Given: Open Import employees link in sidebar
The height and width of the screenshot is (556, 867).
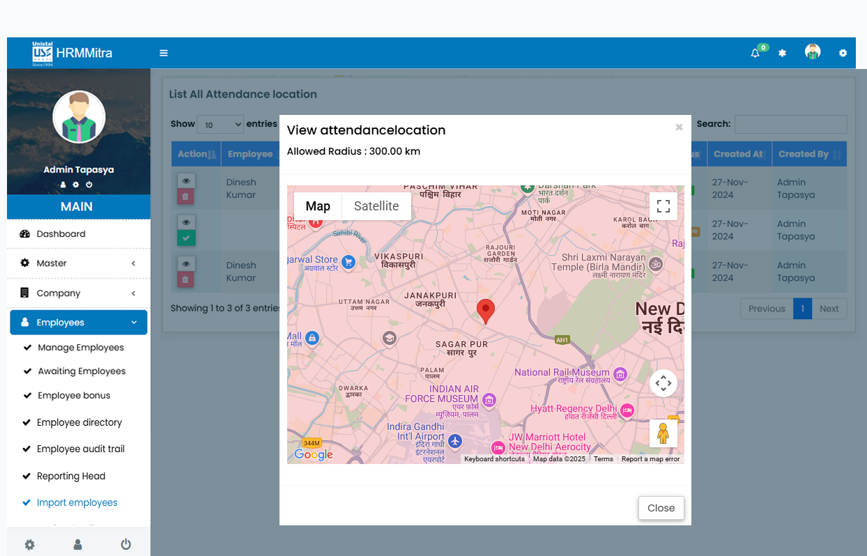Looking at the screenshot, I should (77, 502).
